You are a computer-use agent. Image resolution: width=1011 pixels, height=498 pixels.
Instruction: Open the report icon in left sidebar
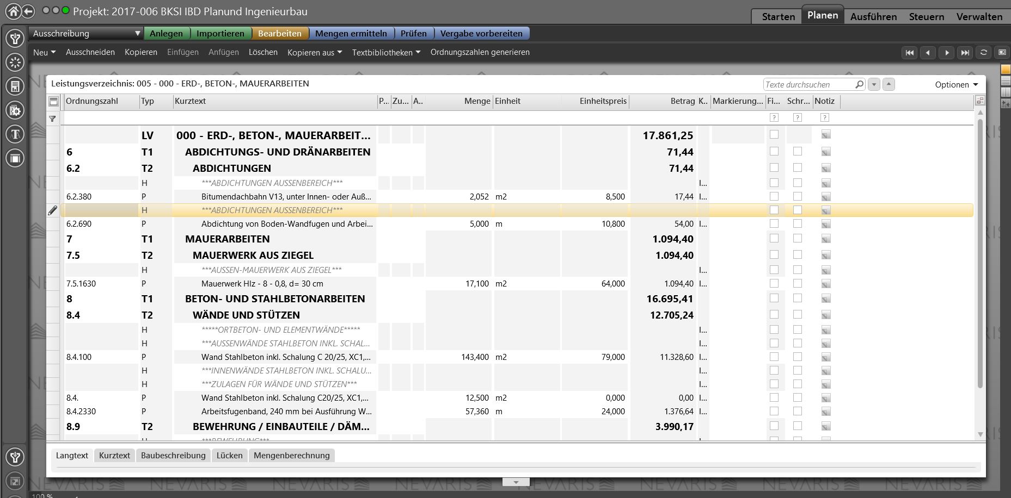15,86
